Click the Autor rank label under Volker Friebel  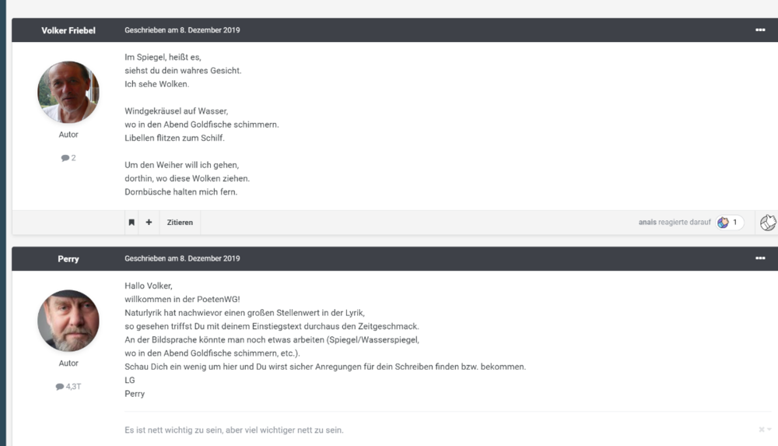[x=68, y=135]
